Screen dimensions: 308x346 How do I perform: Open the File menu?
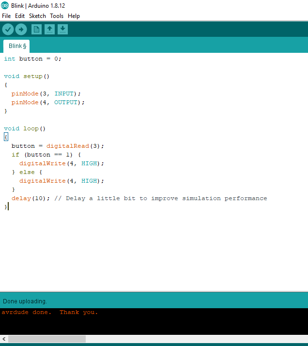[x=6, y=16]
